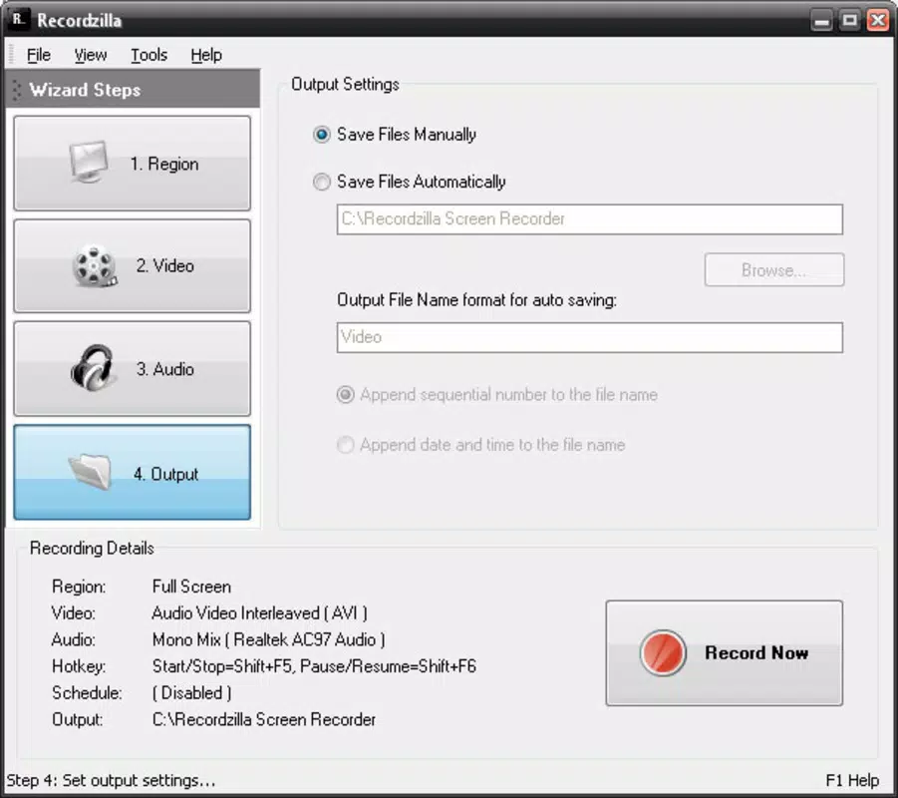The width and height of the screenshot is (898, 798).
Task: Click the 'Output Settings' group label
Action: pyautogui.click(x=345, y=84)
